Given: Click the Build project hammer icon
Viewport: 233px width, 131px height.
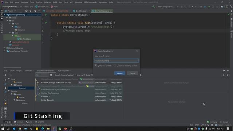Looking at the screenshot, I should click(154, 7).
